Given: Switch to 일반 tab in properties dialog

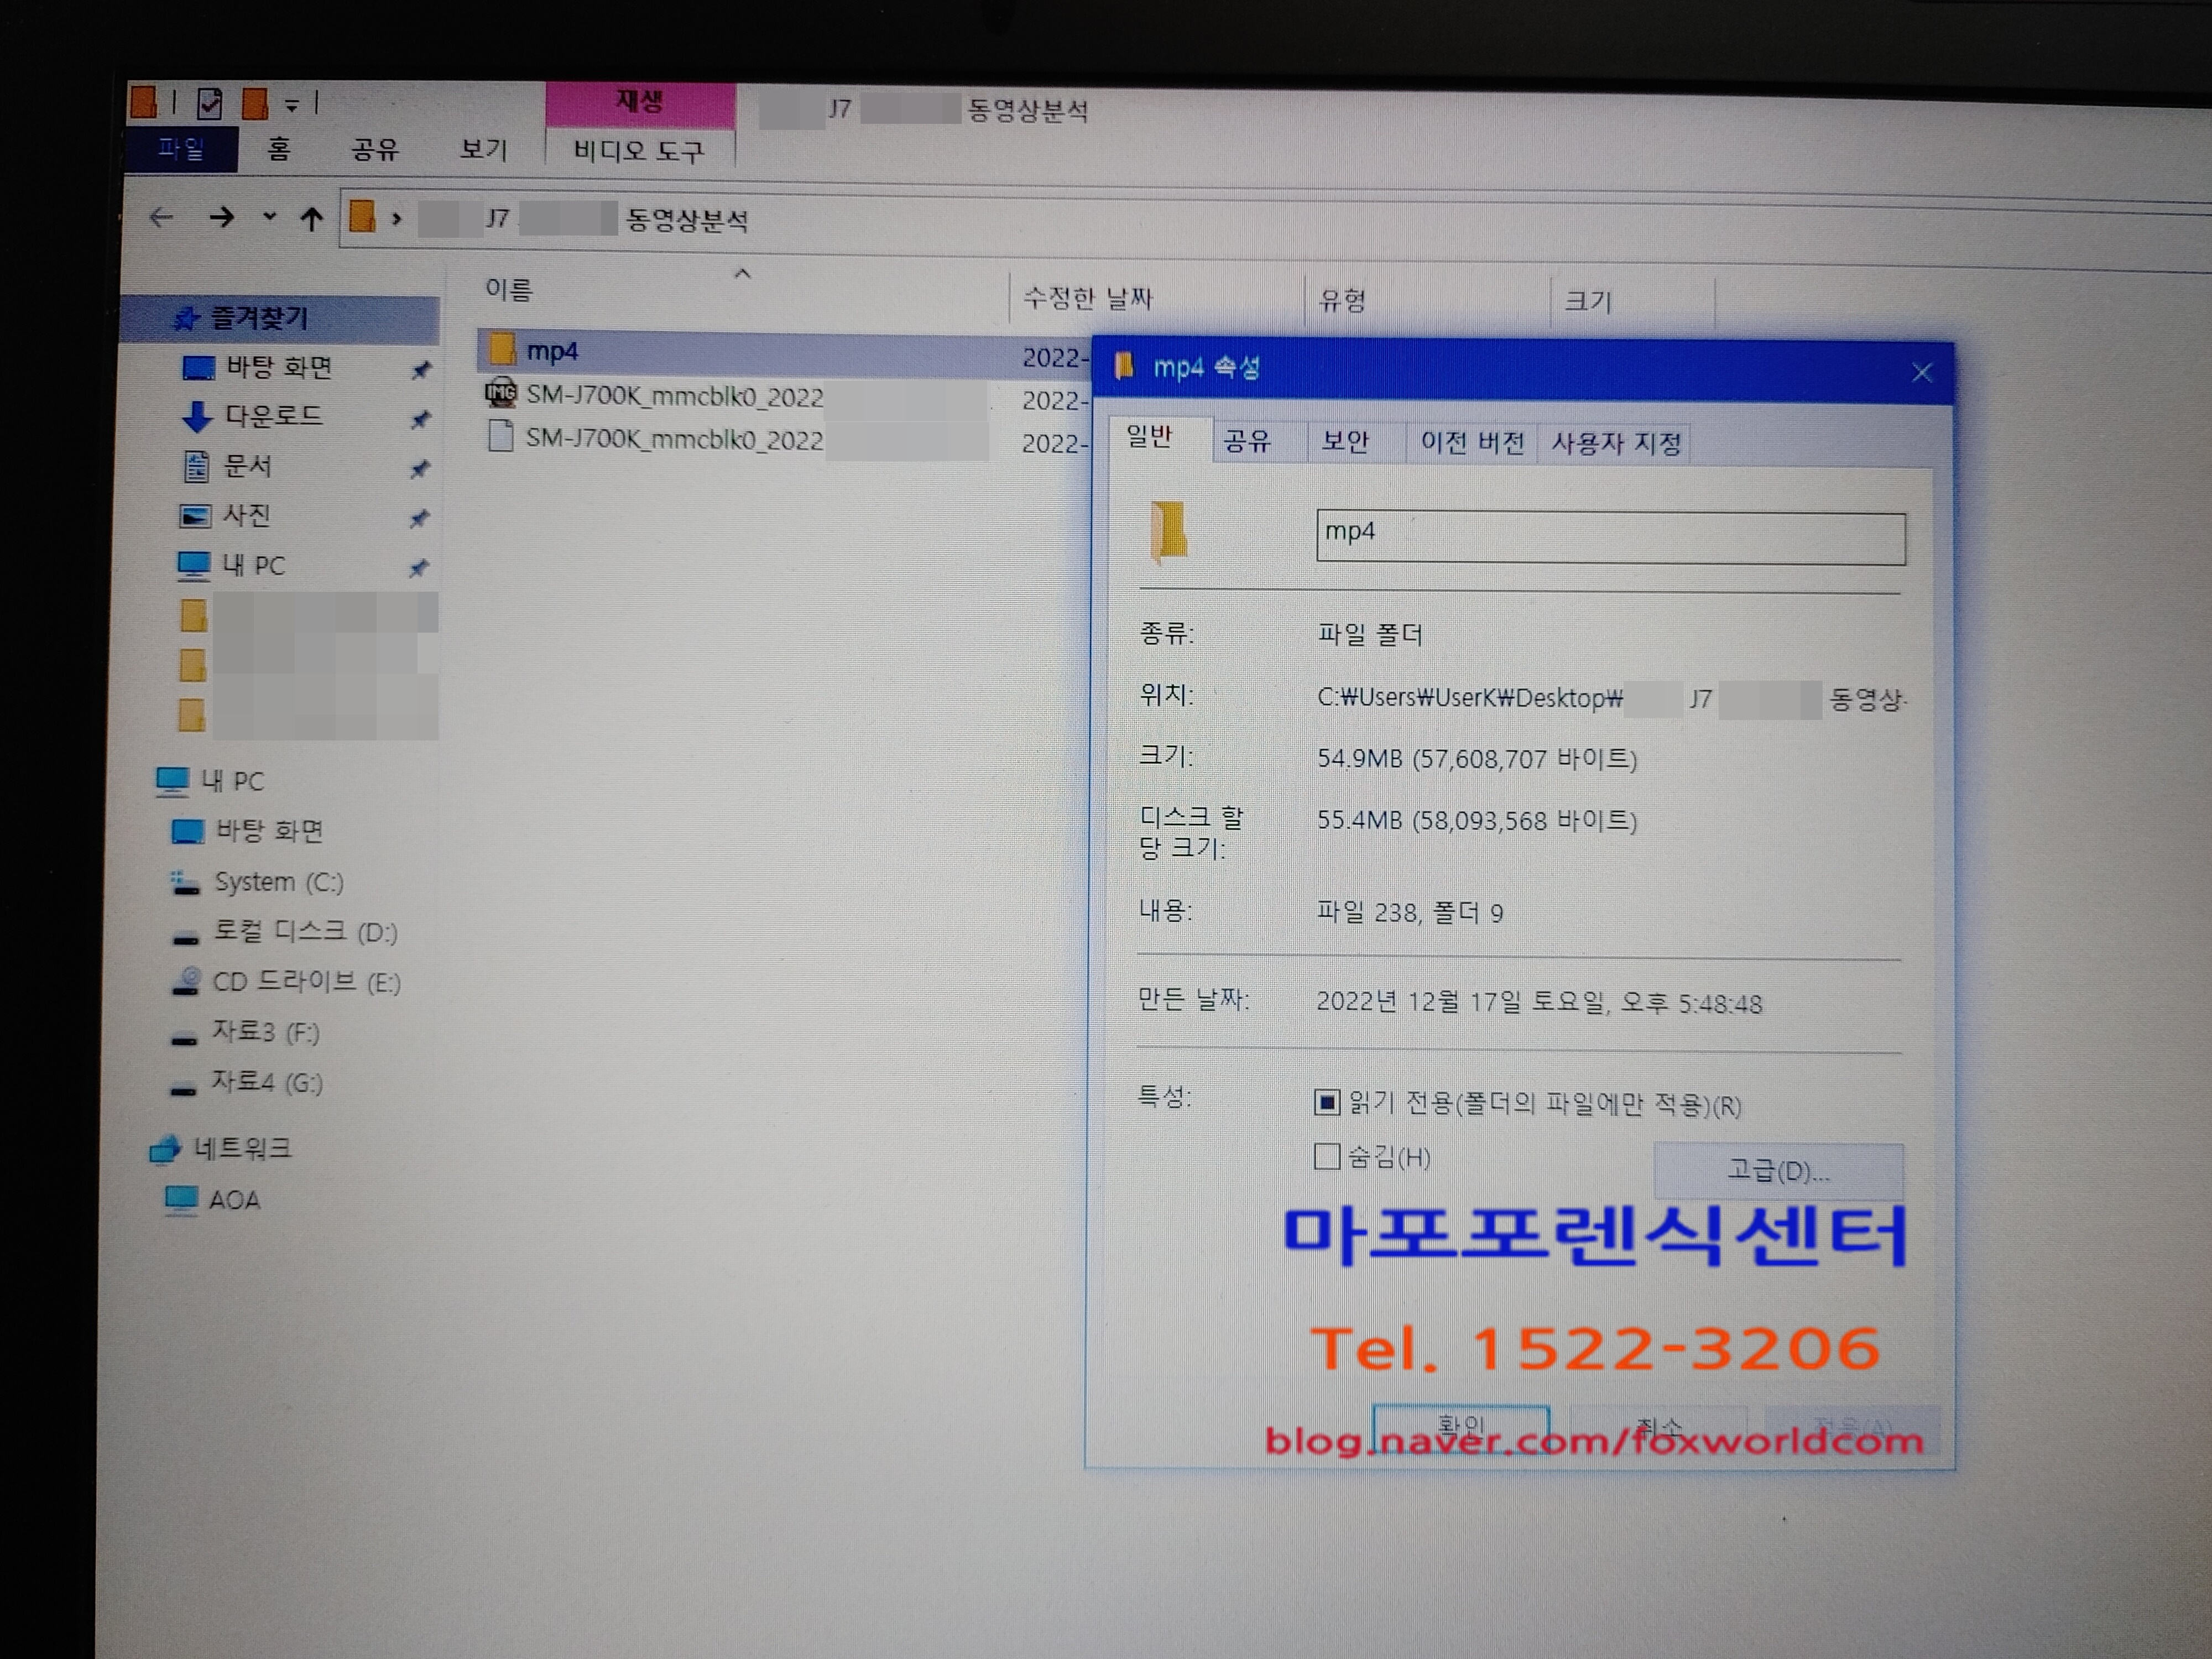Looking at the screenshot, I should tap(1150, 437).
